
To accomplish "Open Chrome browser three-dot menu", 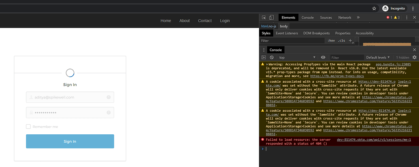I will coord(413,8).
